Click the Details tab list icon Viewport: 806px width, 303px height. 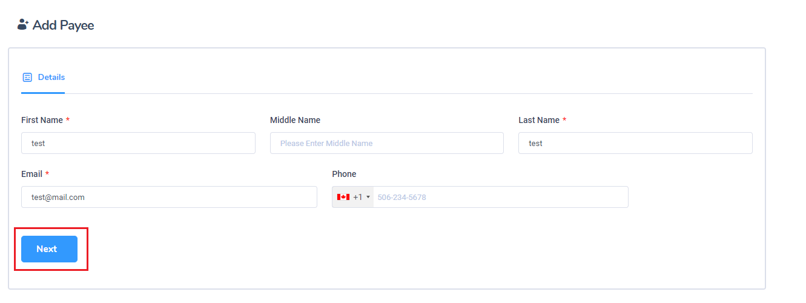[x=27, y=78]
